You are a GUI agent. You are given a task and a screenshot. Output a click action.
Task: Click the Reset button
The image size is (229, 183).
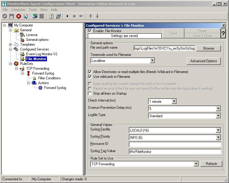coord(203,31)
